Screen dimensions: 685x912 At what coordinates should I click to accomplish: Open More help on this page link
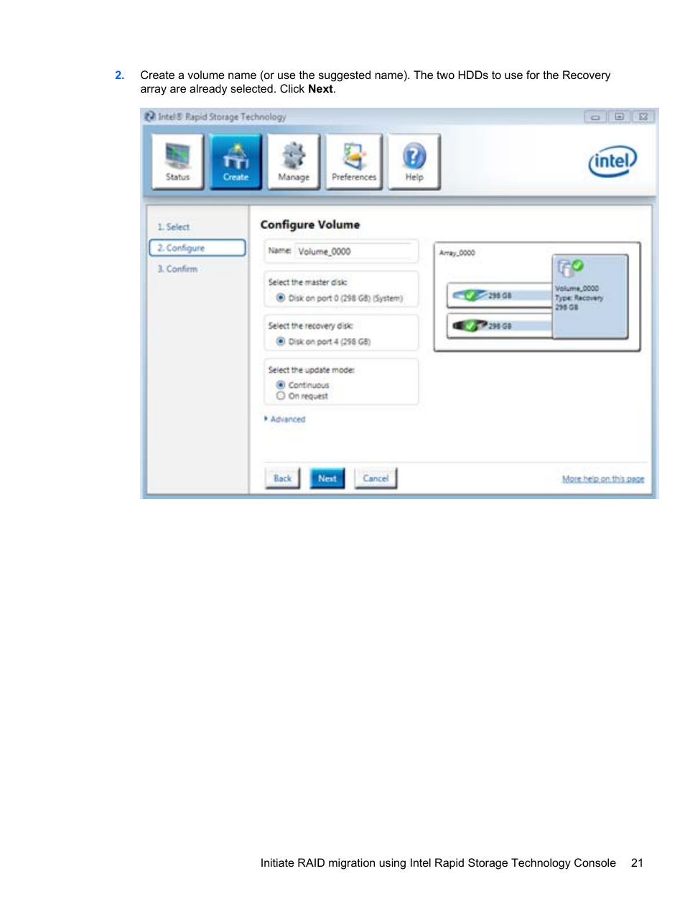pyautogui.click(x=603, y=479)
